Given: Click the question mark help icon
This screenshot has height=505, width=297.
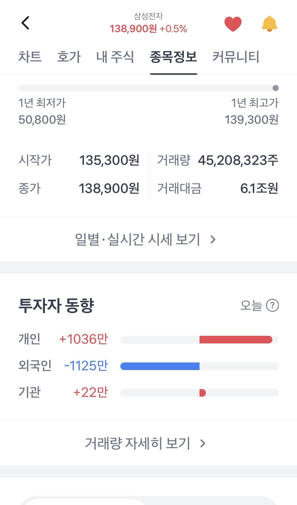Looking at the screenshot, I should click(x=272, y=305).
